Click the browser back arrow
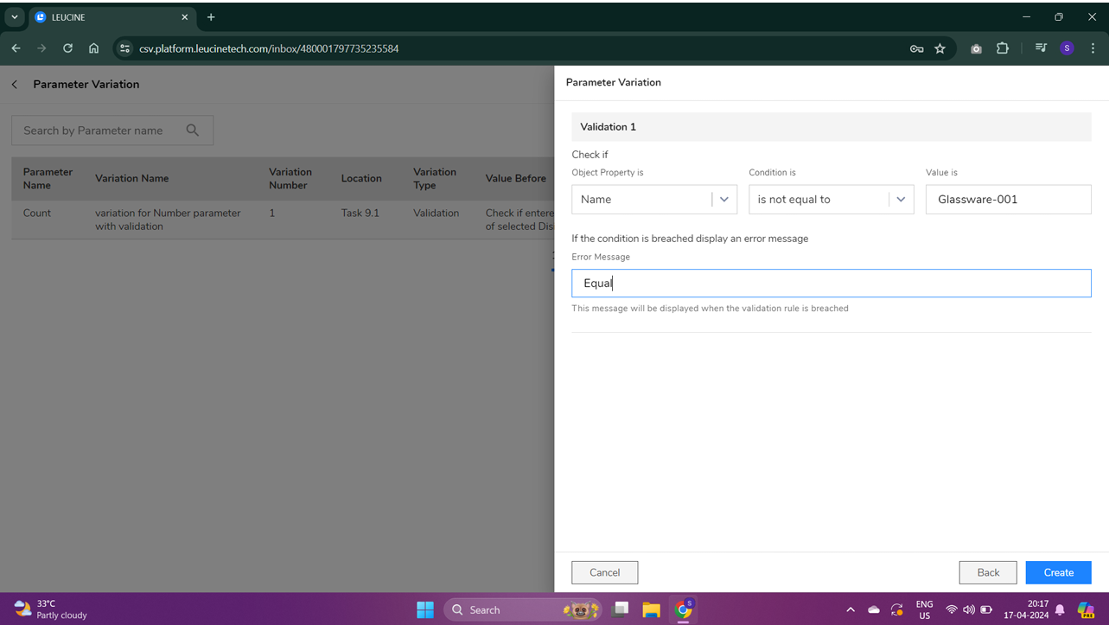The width and height of the screenshot is (1109, 625). tap(16, 48)
